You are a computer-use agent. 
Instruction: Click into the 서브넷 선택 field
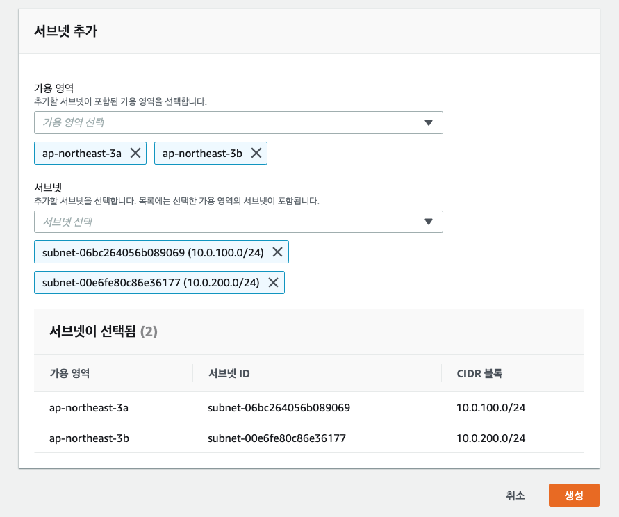click(x=238, y=222)
